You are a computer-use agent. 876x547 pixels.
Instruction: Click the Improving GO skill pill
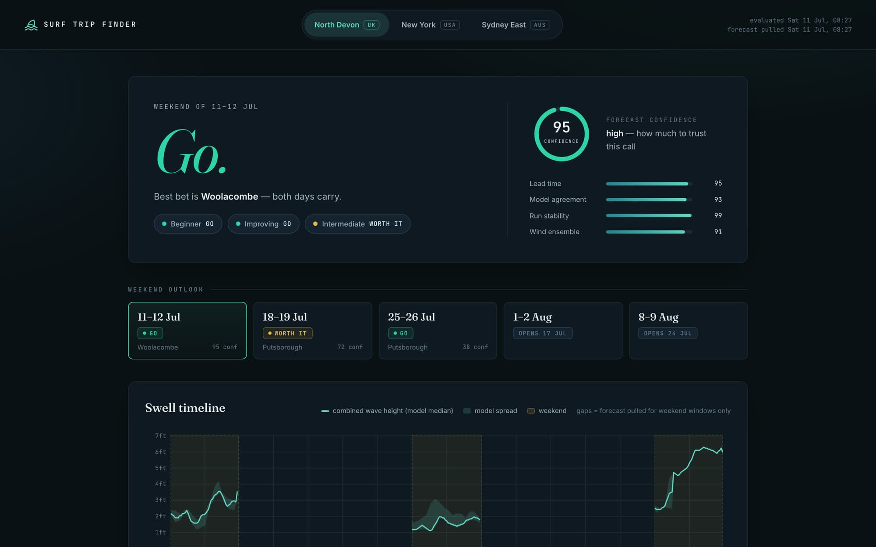click(263, 224)
